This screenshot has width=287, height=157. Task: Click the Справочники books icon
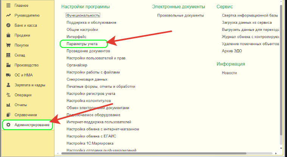click(8, 115)
